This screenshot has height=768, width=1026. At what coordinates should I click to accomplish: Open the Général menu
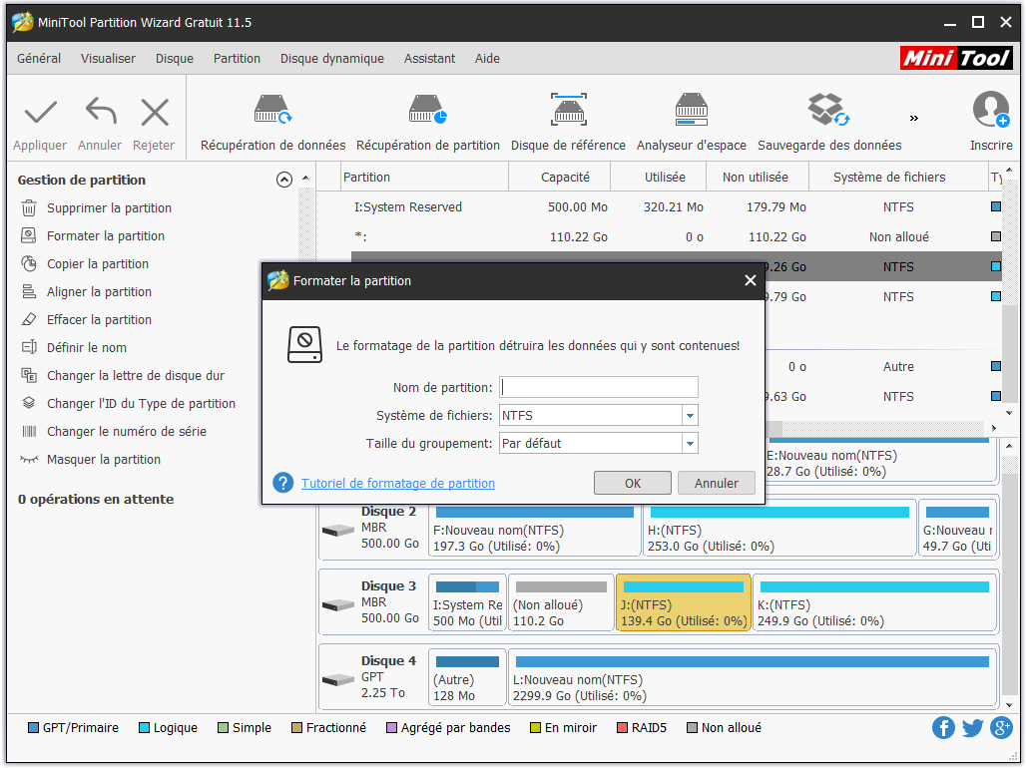(39, 58)
